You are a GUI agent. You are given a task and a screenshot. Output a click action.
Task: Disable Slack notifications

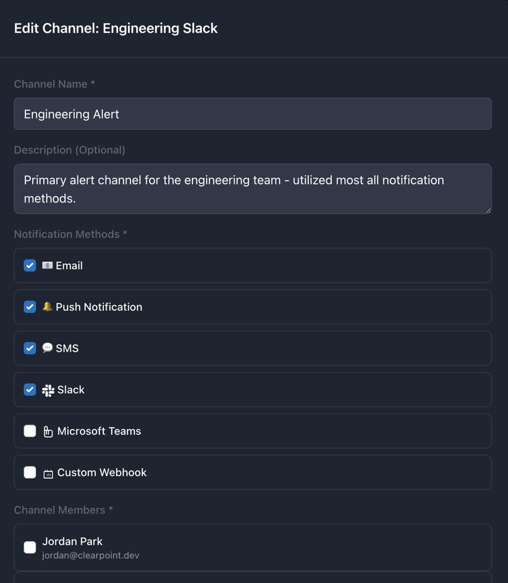point(29,389)
